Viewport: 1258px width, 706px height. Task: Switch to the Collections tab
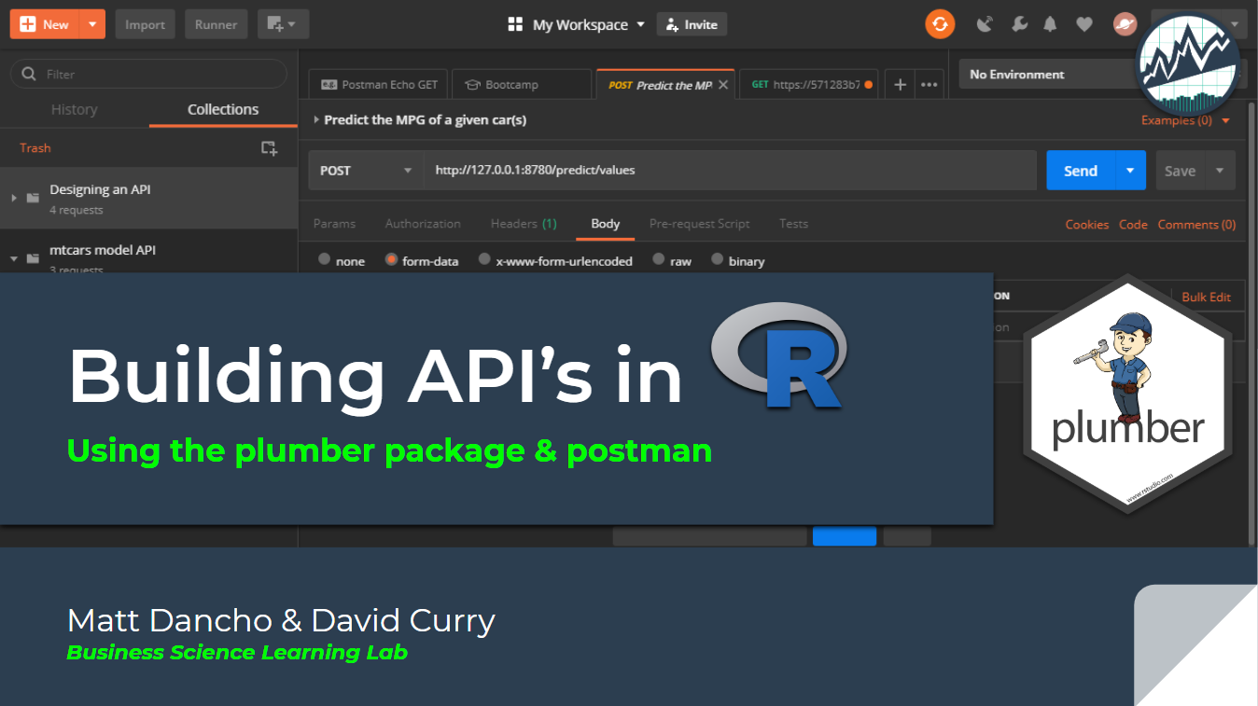(223, 109)
